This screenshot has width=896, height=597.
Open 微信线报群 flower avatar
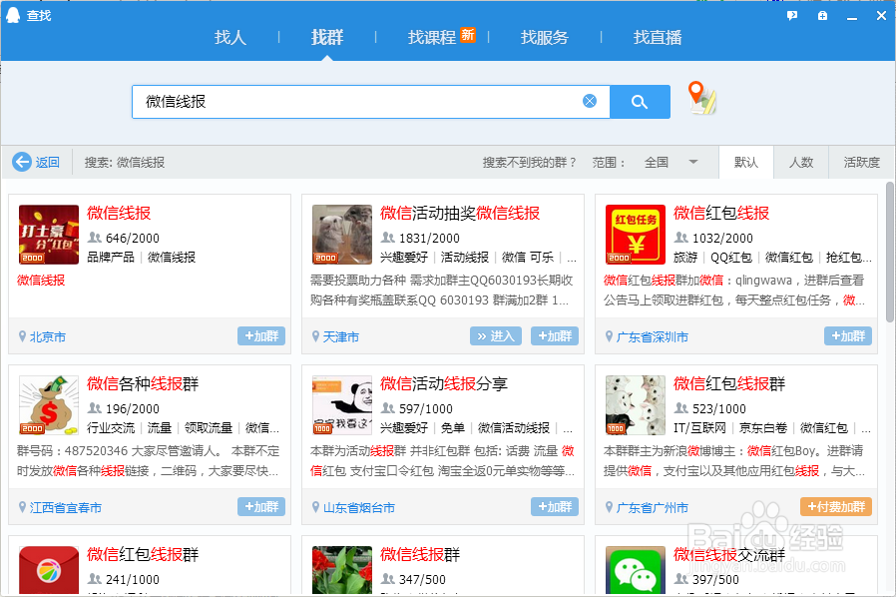(341, 570)
